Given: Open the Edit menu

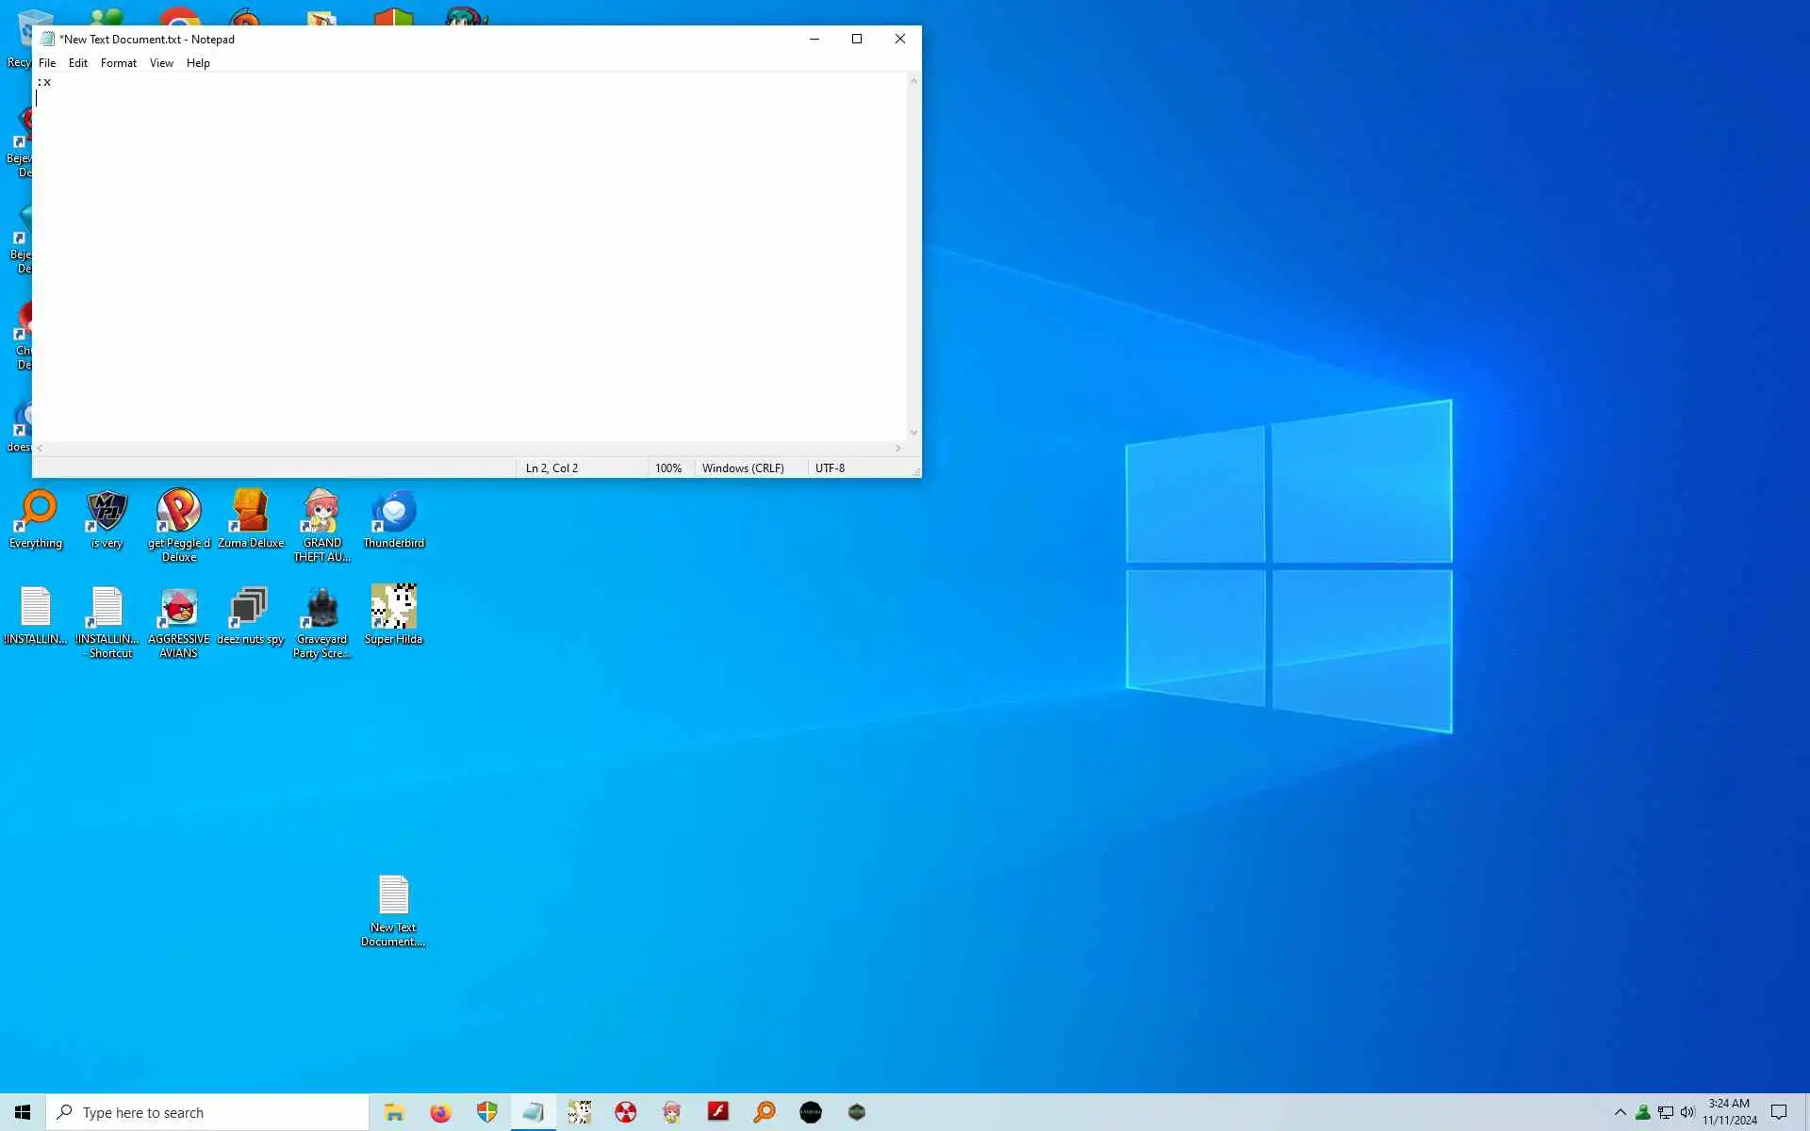Looking at the screenshot, I should 78,63.
